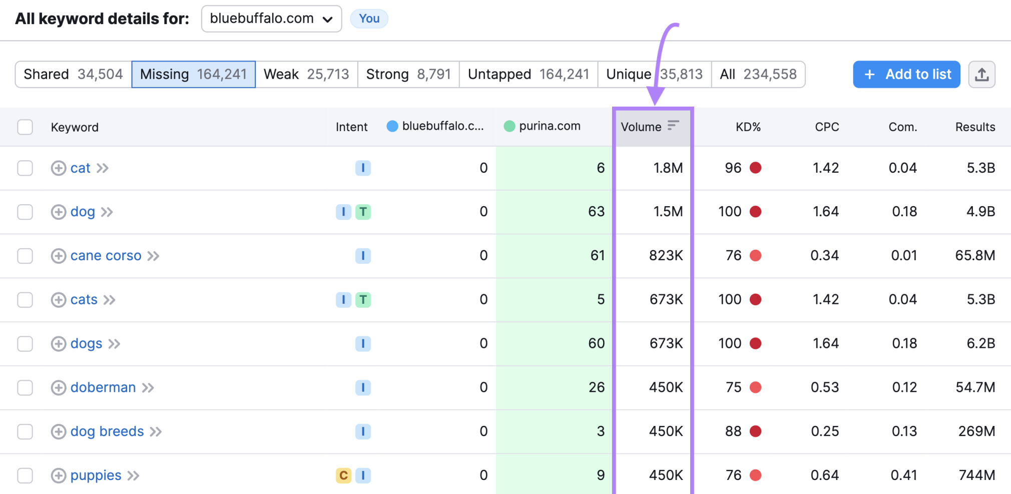Click the red KD indicator dot for 'cat'
This screenshot has height=494, width=1011.
(755, 168)
